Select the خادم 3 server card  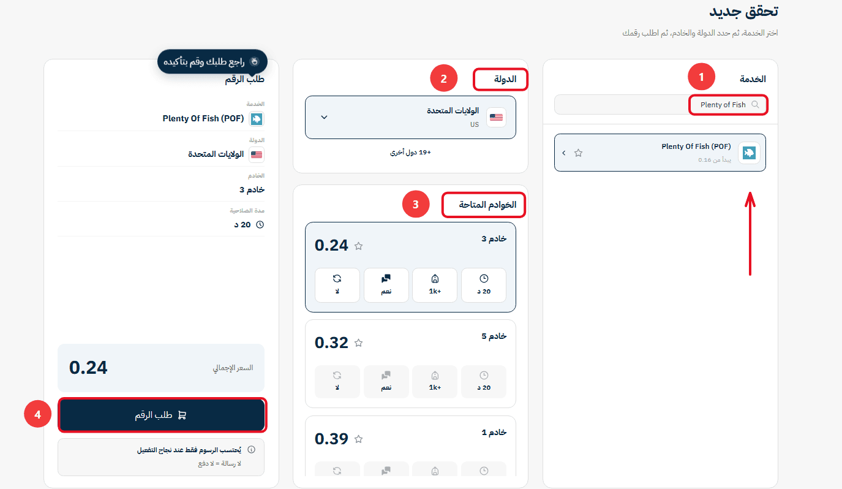[410, 267]
